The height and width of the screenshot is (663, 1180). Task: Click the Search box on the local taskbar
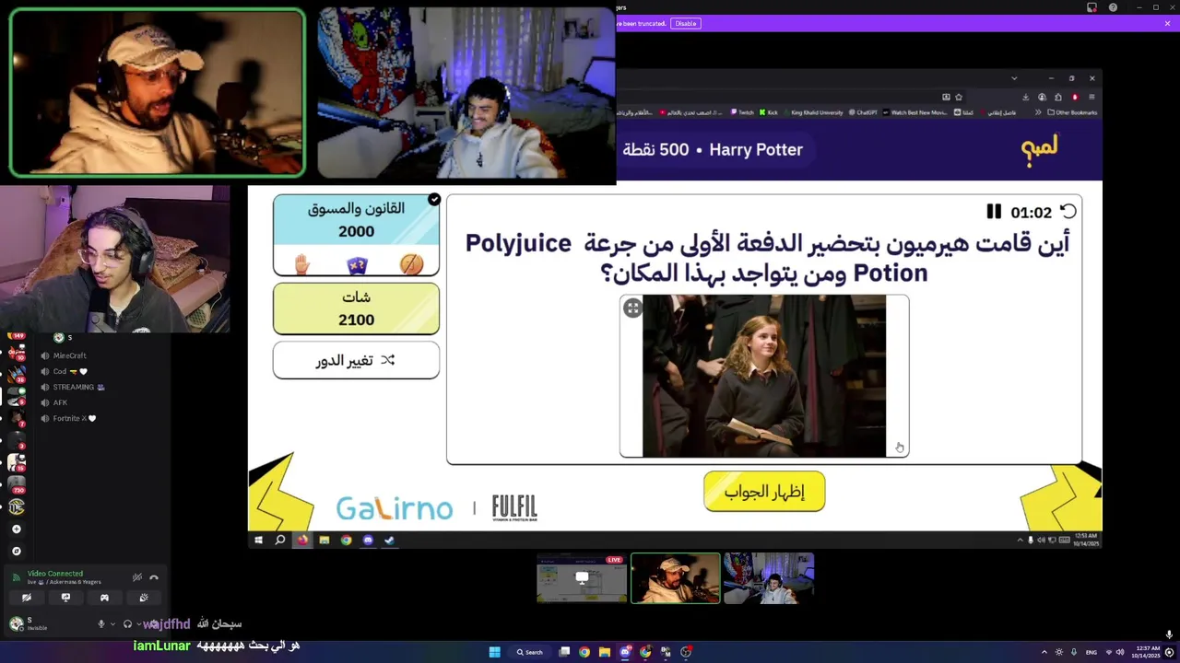(530, 652)
